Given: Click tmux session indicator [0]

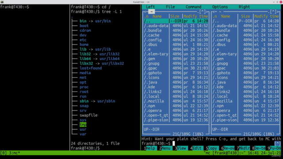Looking at the screenshot, I should 4,153.
